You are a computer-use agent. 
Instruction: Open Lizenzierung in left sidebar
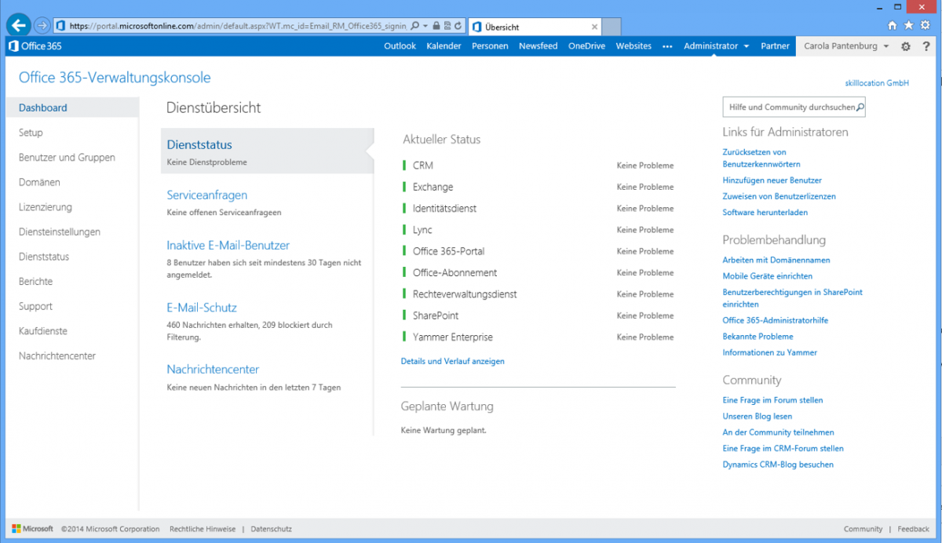pyautogui.click(x=45, y=207)
